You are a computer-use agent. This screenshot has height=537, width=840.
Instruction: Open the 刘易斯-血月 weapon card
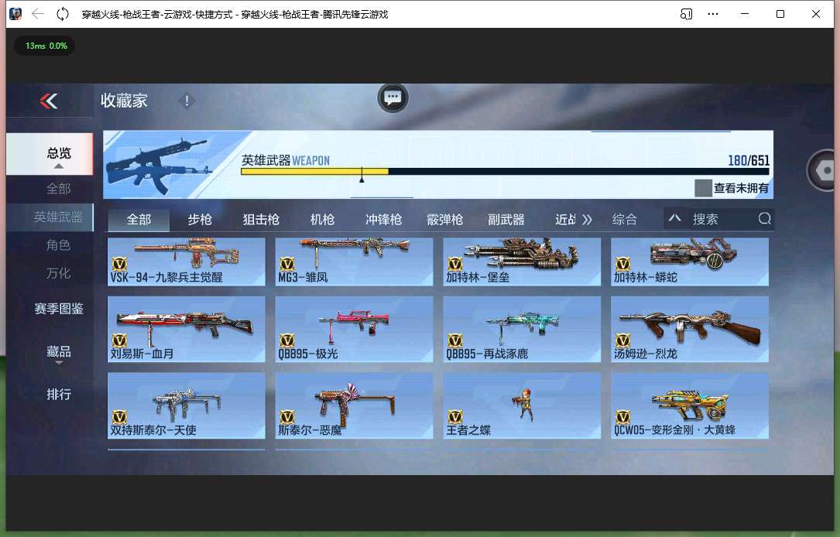tap(187, 330)
